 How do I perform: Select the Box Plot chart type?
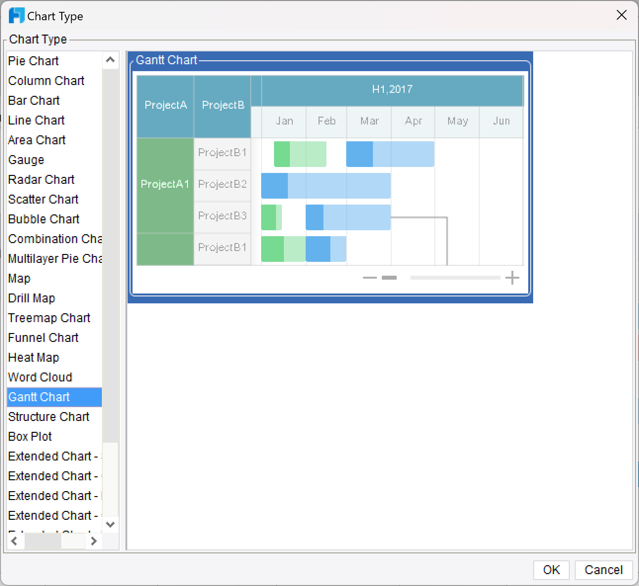(30, 436)
